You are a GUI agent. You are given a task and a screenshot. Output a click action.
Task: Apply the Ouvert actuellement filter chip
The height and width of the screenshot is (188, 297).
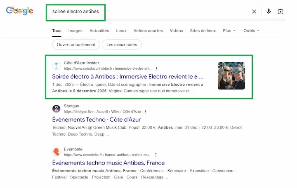[x=76, y=45]
